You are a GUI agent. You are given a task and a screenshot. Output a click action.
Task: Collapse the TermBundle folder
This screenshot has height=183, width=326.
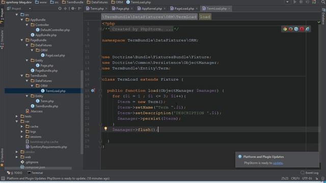click(x=22, y=76)
